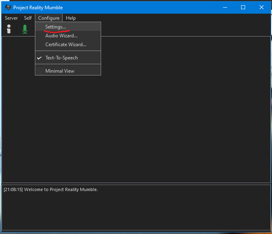This screenshot has width=272, height=234.
Task: Click the information icon in the toolbar
Action: tap(9, 29)
